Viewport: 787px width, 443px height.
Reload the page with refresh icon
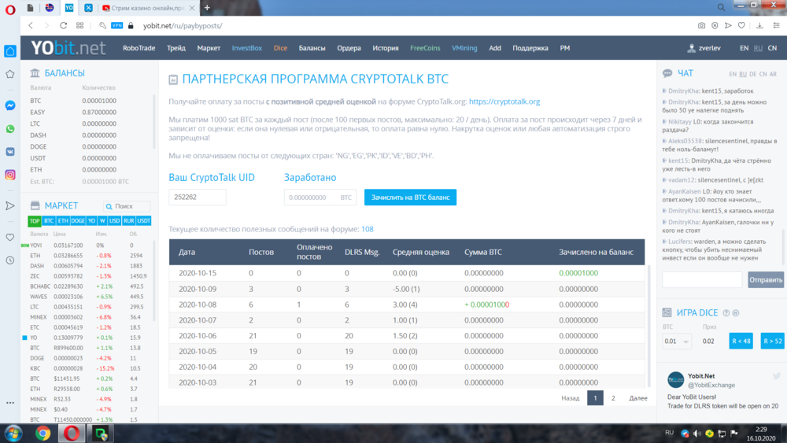[63, 26]
